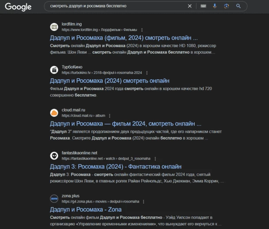Viewport: 269px width, 229px height.
Task: Click the magnifying glass search button
Action: pos(238,6)
